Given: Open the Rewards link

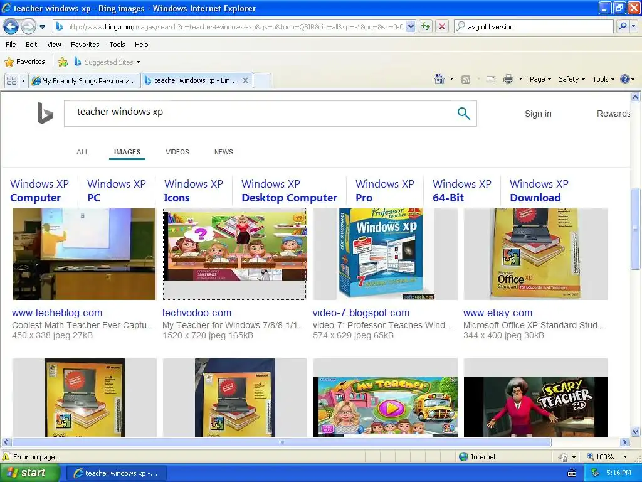Looking at the screenshot, I should pos(613,114).
